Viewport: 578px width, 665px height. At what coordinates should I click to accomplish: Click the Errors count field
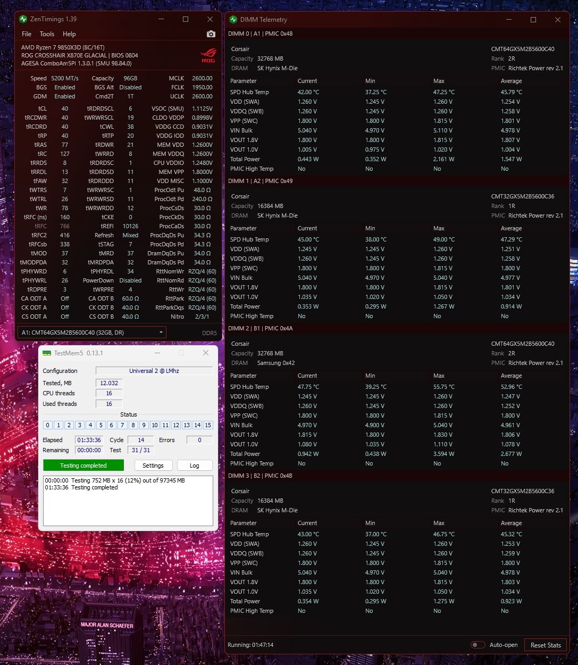tap(199, 440)
